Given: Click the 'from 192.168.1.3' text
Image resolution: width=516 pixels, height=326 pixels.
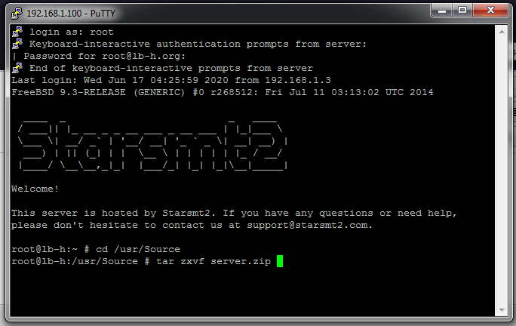Looking at the screenshot, I should click(x=283, y=80).
